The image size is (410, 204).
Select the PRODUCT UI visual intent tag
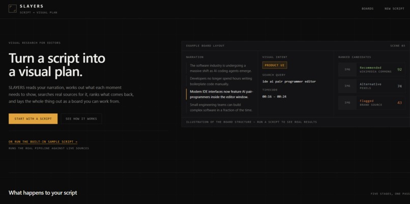point(275,65)
